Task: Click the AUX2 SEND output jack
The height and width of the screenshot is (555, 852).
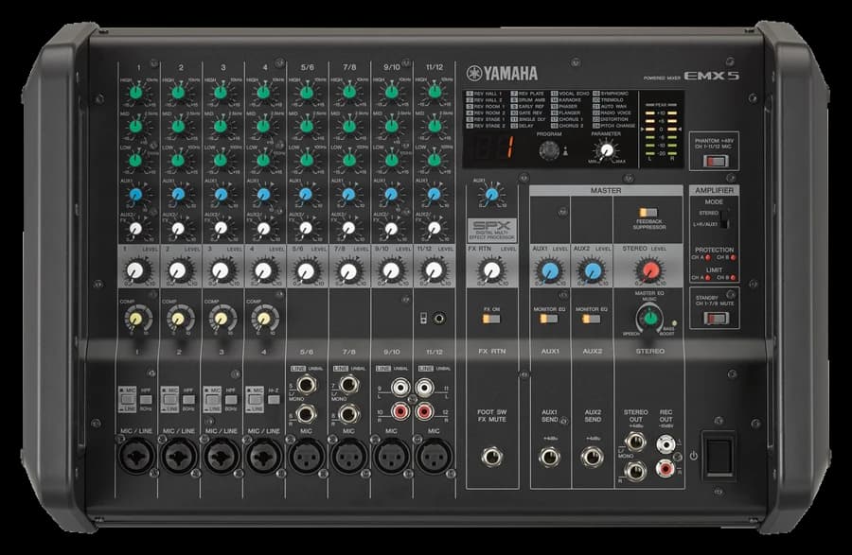Action: click(592, 457)
